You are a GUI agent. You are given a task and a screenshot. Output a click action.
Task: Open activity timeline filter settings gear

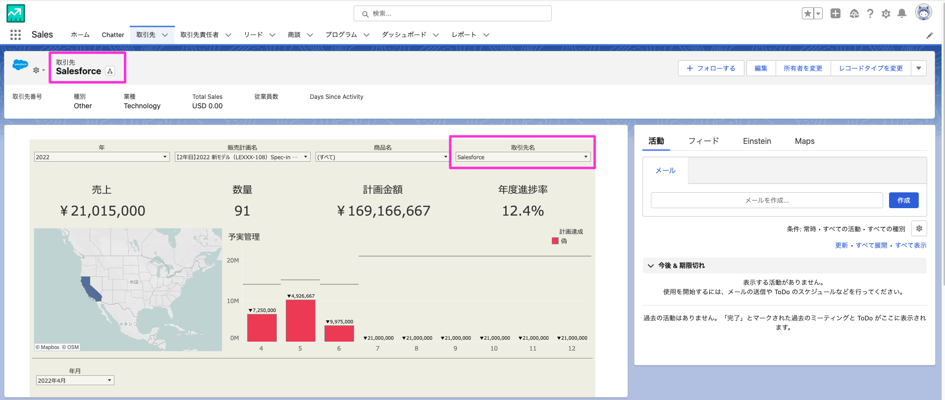[919, 228]
